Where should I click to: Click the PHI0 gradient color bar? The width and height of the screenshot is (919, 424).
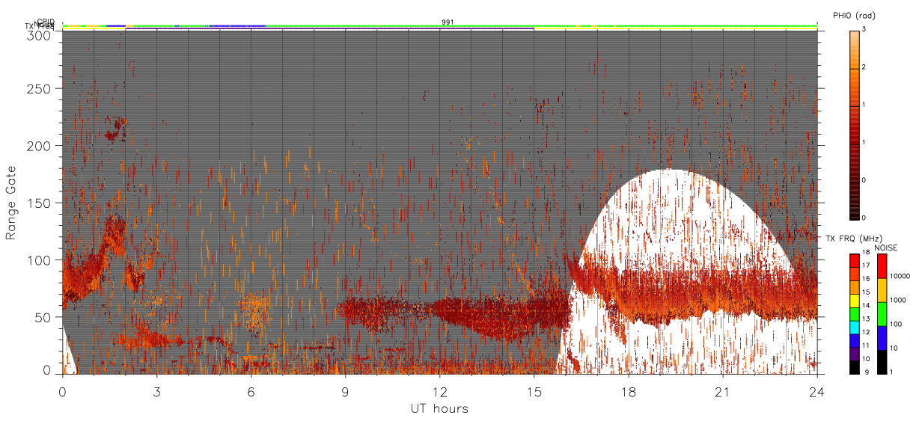point(854,124)
